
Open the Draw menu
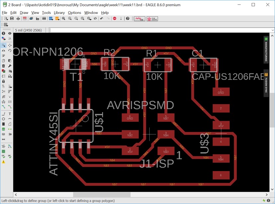click(x=24, y=13)
